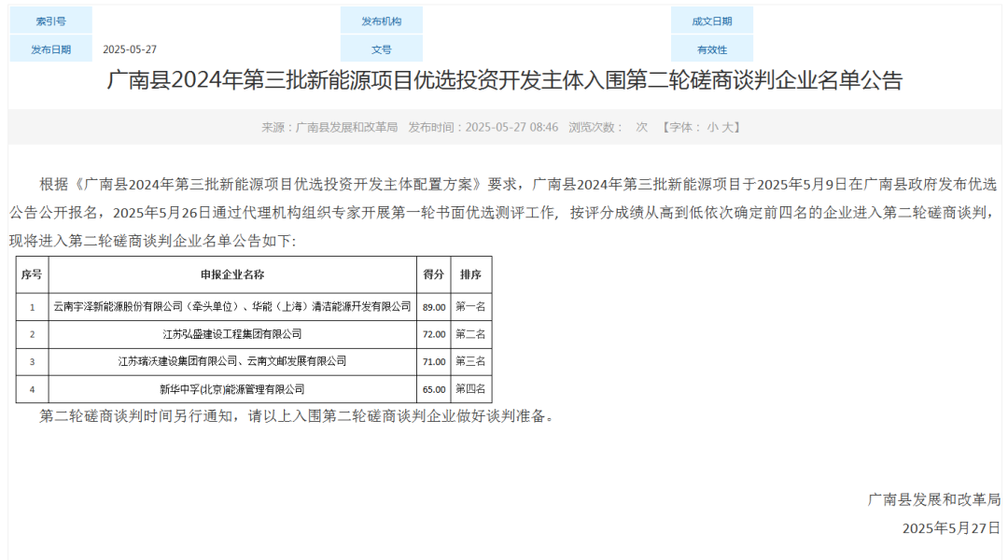This screenshot has height=560, width=1008.
Task: Click the closing date 2025年5月27日
Action: coord(951,528)
